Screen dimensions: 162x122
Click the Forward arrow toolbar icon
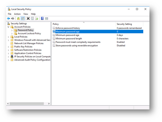[x=13, y=19]
